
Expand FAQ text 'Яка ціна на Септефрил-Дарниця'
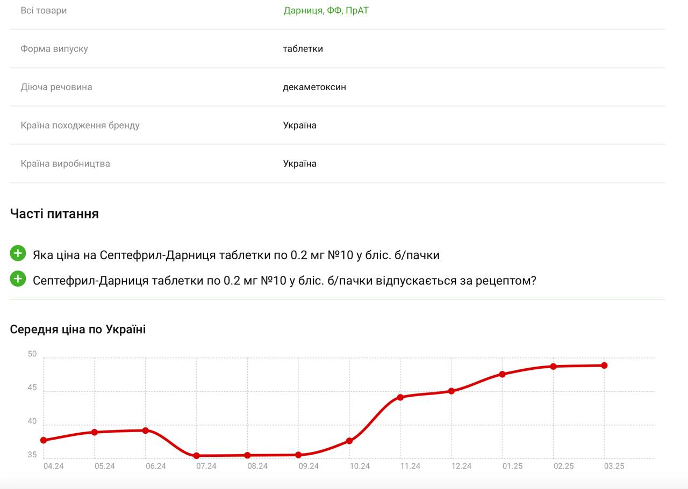pos(236,255)
